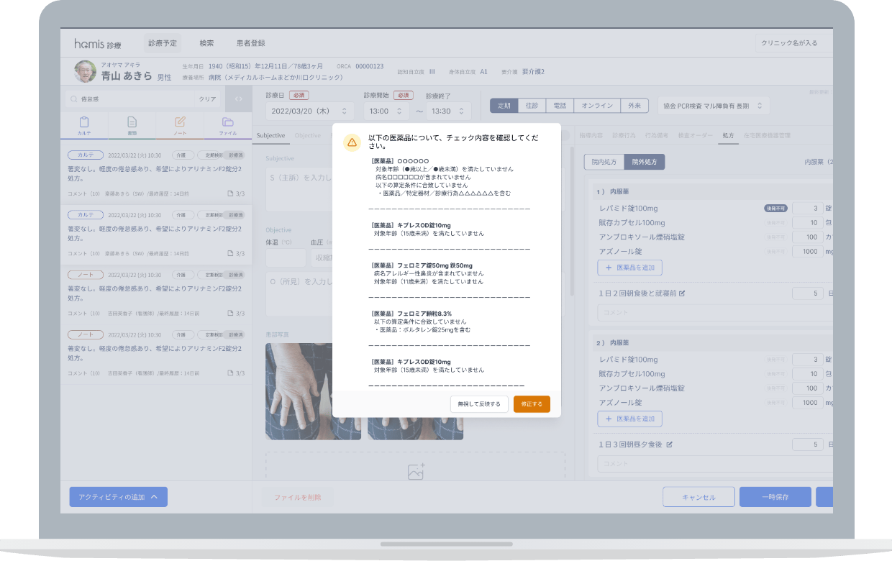Screen dimensions: 892x561
Task: Switch to the 検査オーダー tab
Action: click(x=694, y=135)
